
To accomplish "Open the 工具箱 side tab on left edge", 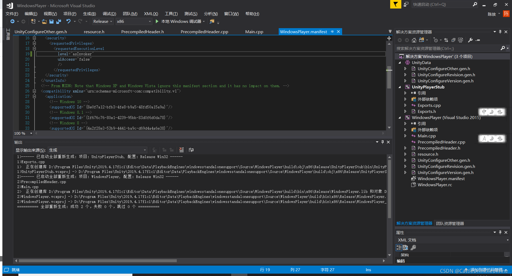I will point(8,34).
